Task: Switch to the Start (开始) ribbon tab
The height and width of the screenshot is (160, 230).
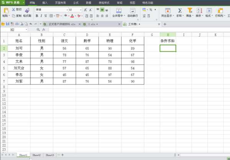Action: (32, 3)
